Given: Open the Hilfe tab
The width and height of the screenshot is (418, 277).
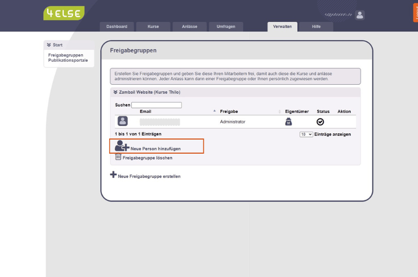Looking at the screenshot, I should [x=316, y=27].
